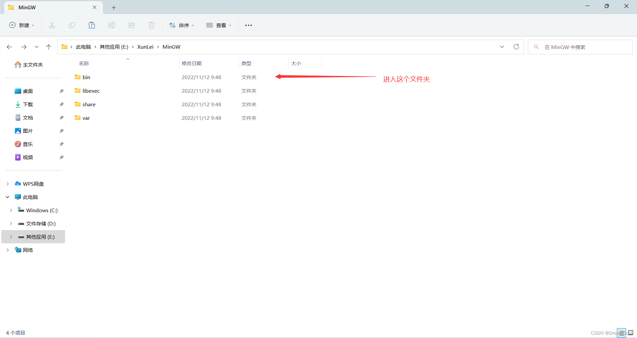Click 此电脑 in the address breadcrumb
The image size is (637, 338).
point(83,47)
